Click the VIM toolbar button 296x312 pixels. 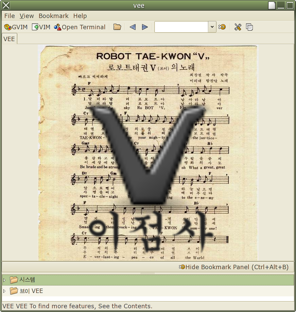pyautogui.click(x=41, y=27)
